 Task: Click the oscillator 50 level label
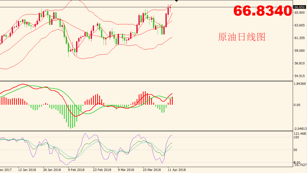tap(296, 150)
